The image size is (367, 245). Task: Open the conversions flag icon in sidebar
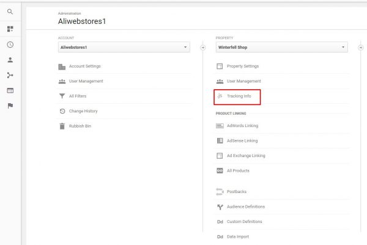tap(10, 106)
